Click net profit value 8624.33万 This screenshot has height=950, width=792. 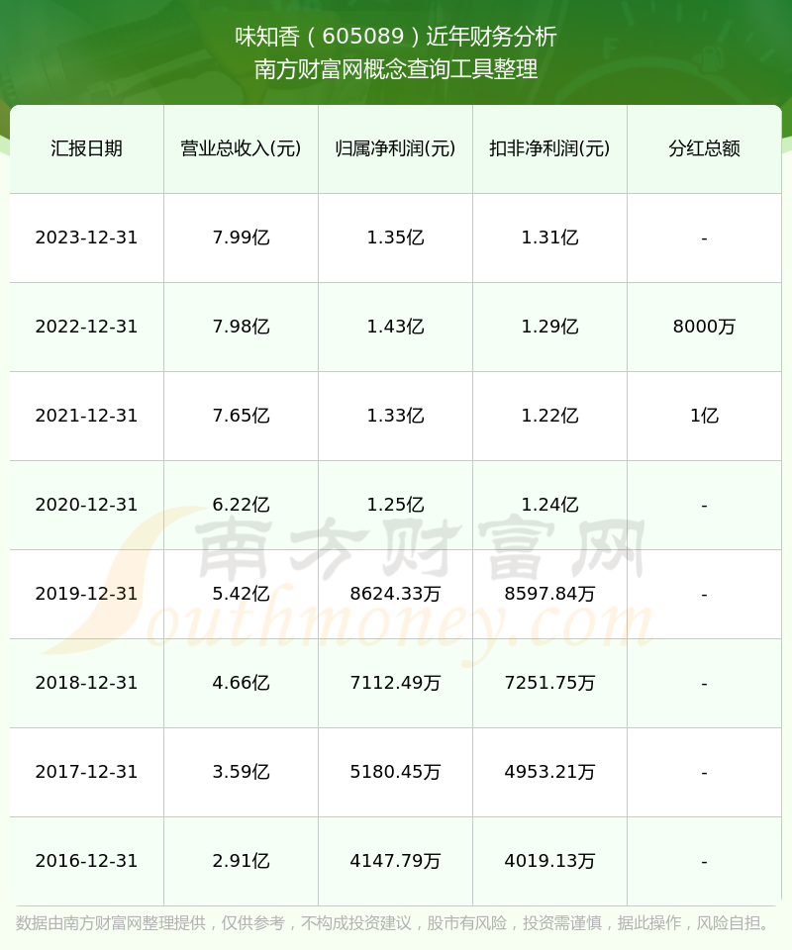pos(396,594)
